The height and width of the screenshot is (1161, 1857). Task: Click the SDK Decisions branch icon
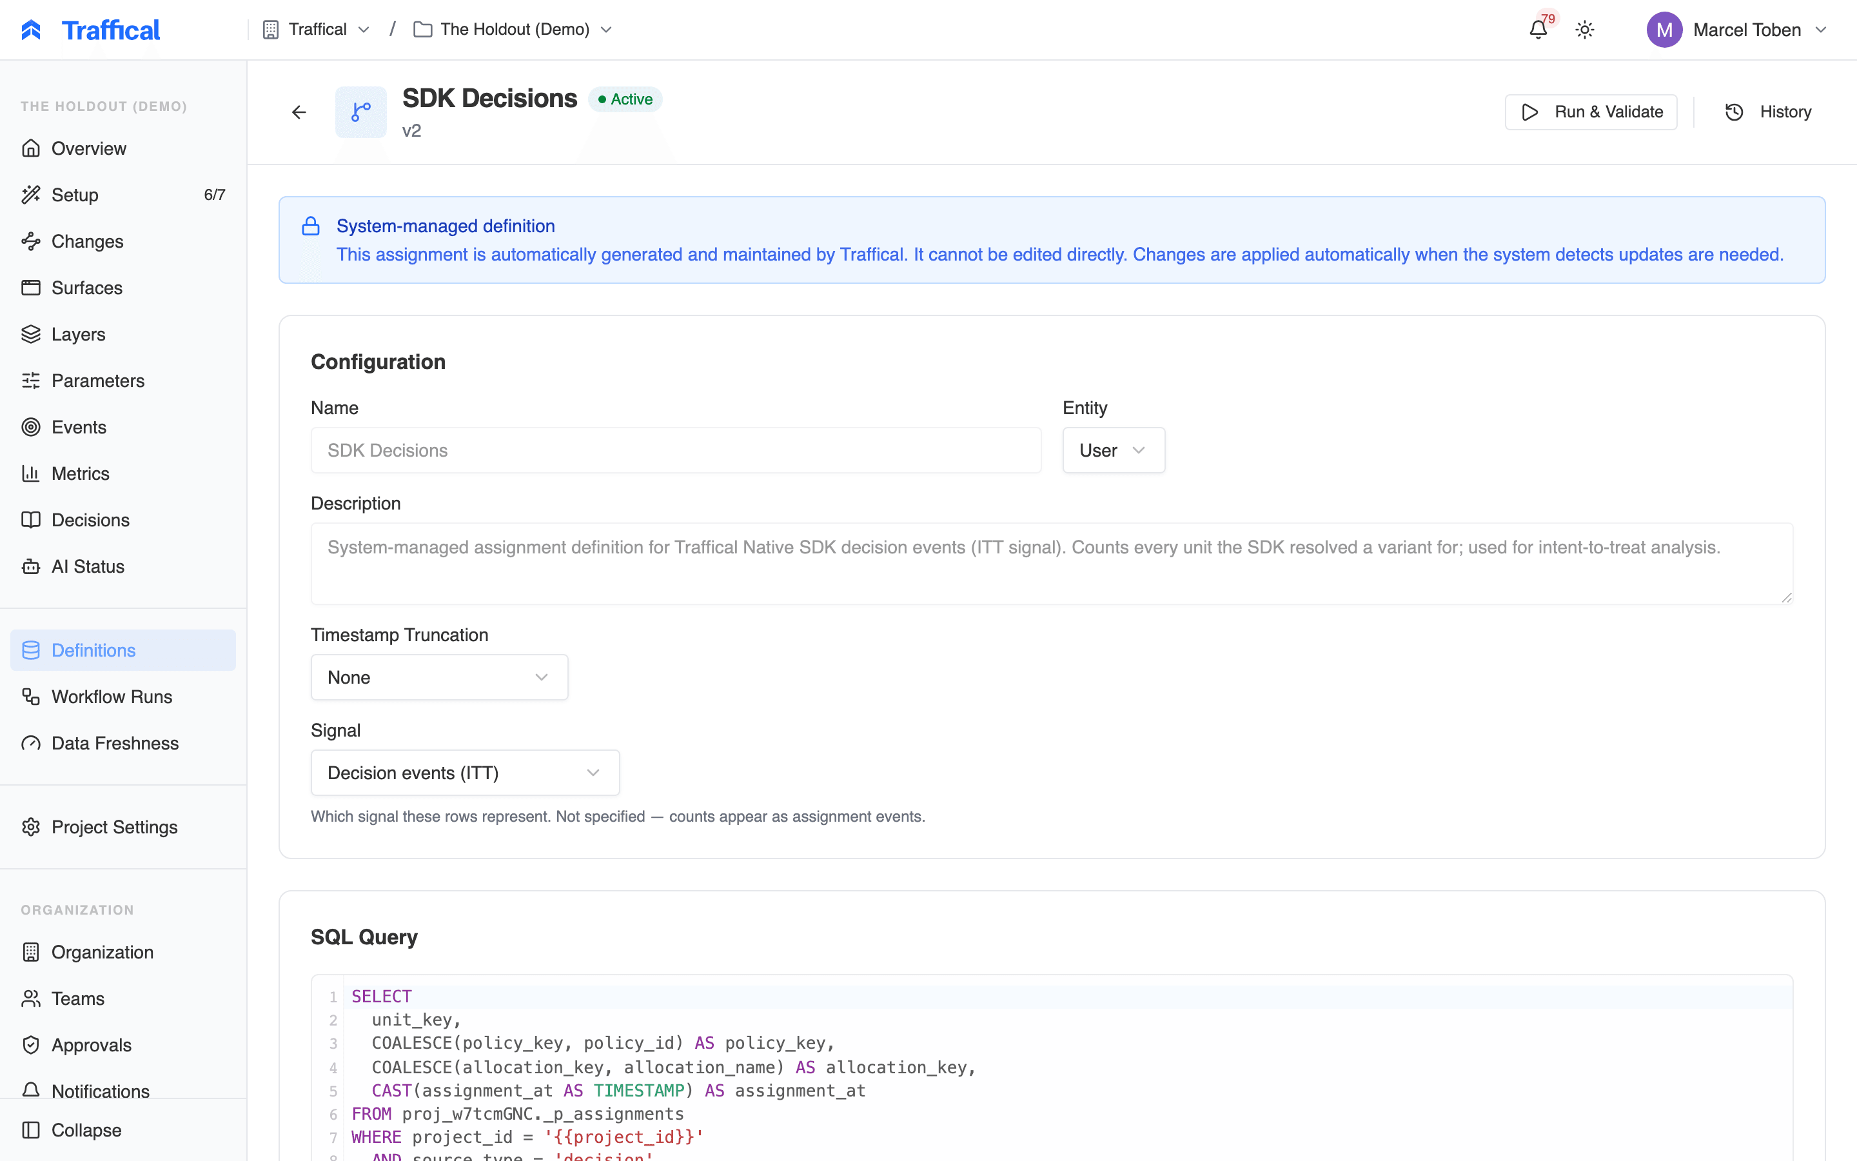tap(360, 112)
